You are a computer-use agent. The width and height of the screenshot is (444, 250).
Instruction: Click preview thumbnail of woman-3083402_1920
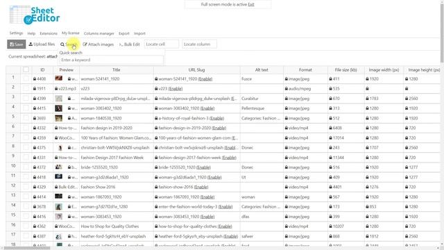[58, 108]
